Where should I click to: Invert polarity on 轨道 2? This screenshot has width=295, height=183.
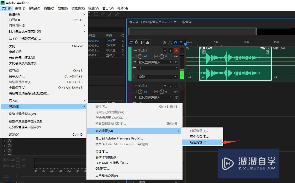(176, 97)
